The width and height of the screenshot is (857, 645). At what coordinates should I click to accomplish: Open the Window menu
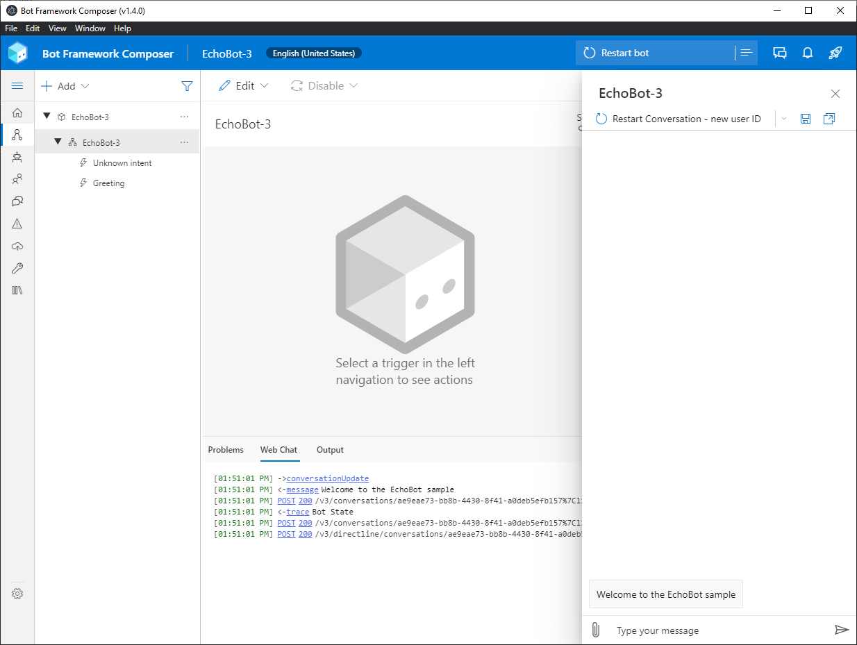click(90, 28)
